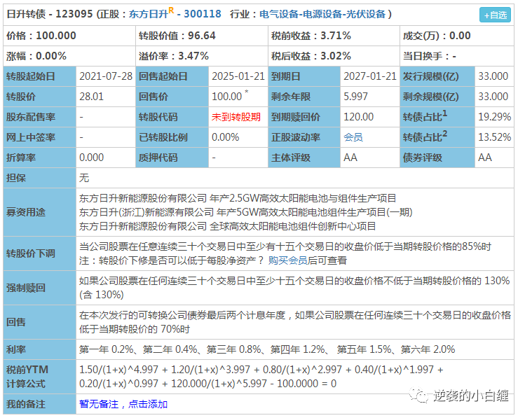The width and height of the screenshot is (525, 418).
Task: Click the date 2025-01-21
Action: coord(238,76)
